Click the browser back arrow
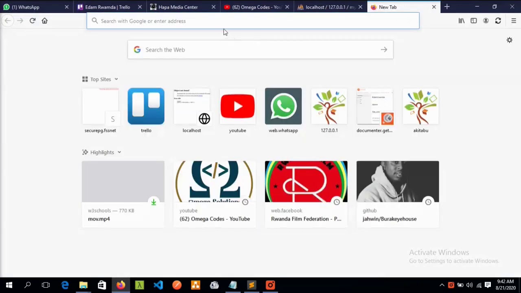 (x=8, y=21)
